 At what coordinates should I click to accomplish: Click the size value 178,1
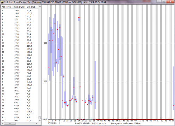pos(29,82)
